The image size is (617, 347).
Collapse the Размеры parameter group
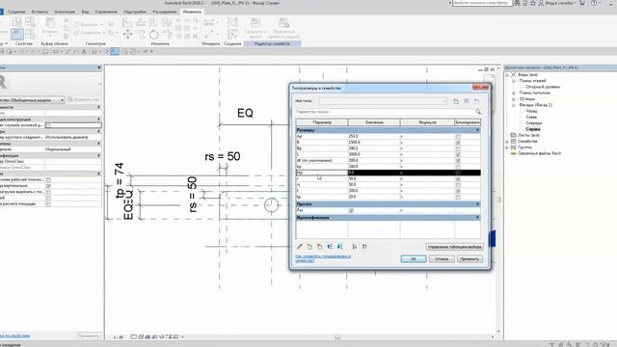pyautogui.click(x=478, y=130)
